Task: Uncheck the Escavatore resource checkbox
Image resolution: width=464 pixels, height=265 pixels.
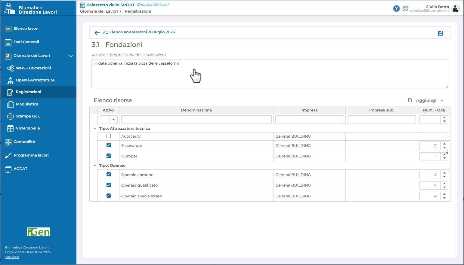Action: 109,145
